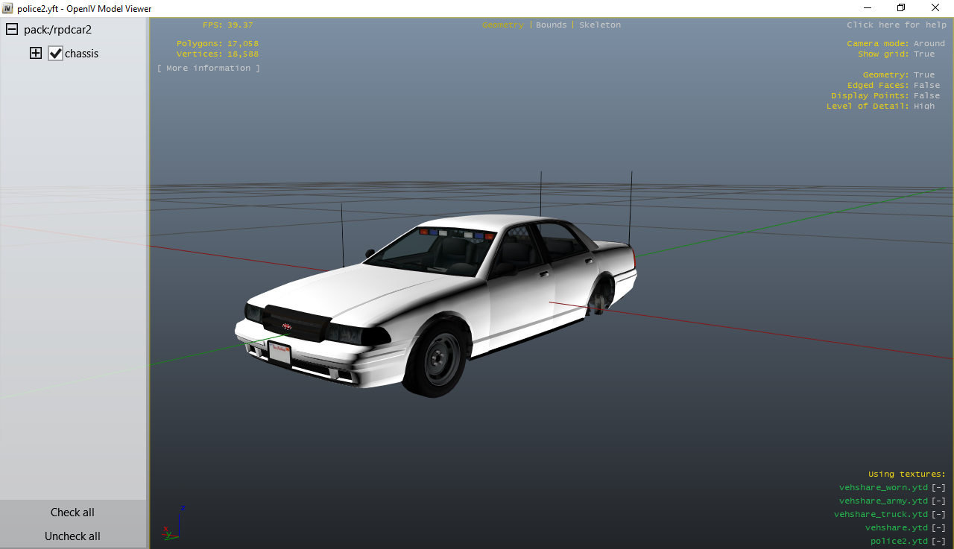Maximize the Model Viewer window

(x=900, y=8)
